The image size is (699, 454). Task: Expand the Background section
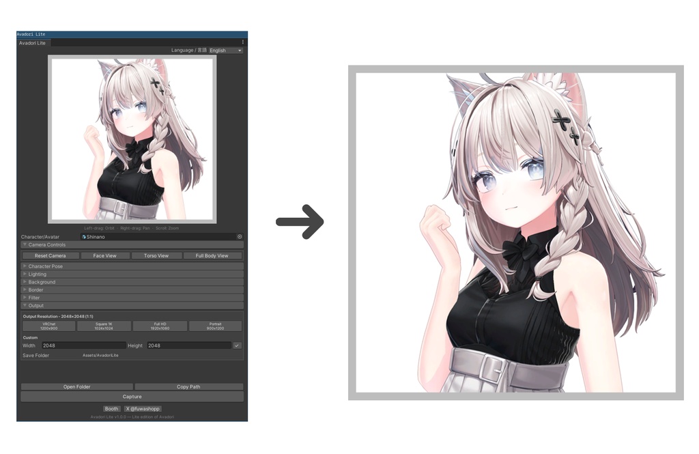[x=132, y=282]
